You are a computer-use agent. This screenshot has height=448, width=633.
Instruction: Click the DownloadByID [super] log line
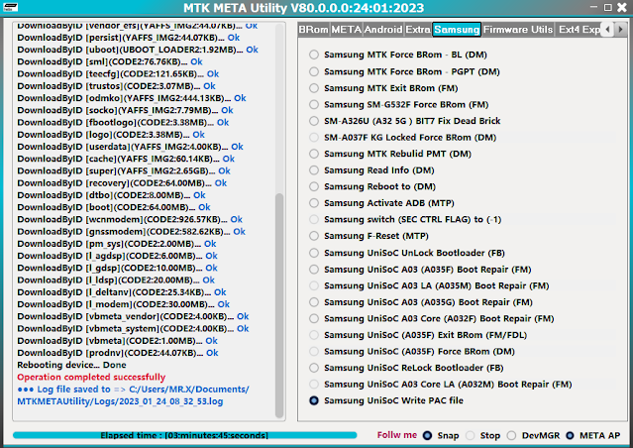point(124,170)
